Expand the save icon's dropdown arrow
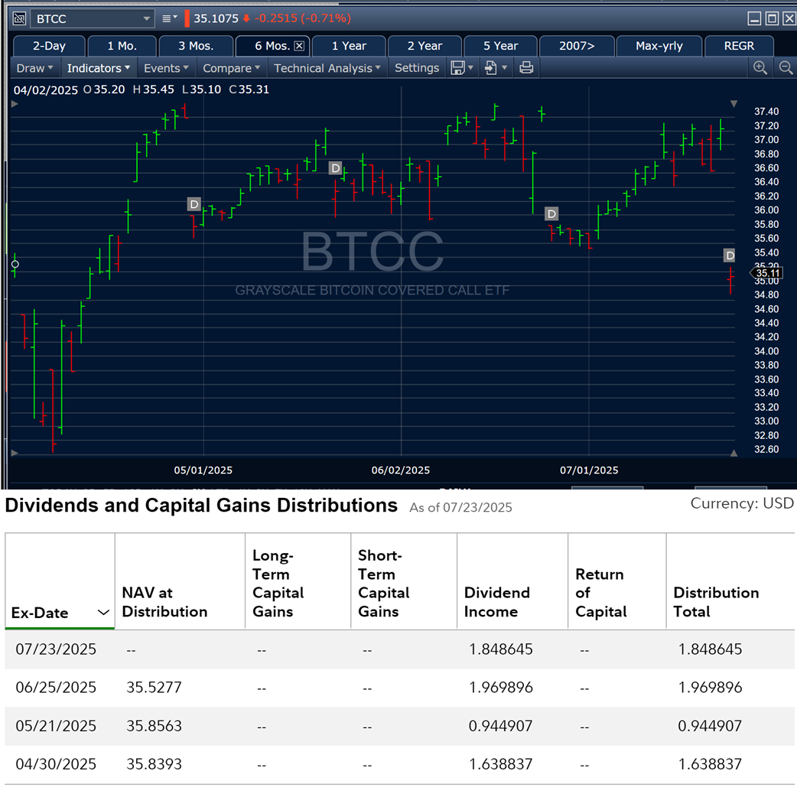 (469, 67)
